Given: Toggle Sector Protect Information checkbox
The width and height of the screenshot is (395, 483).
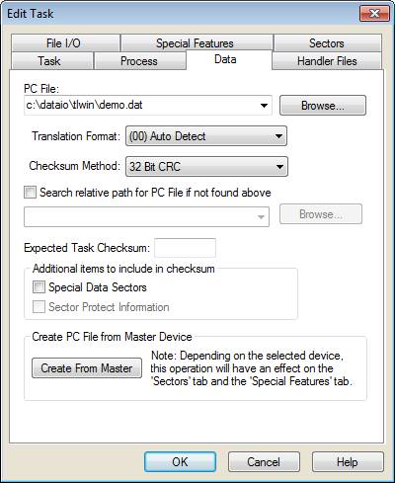Looking at the screenshot, I should (x=39, y=307).
